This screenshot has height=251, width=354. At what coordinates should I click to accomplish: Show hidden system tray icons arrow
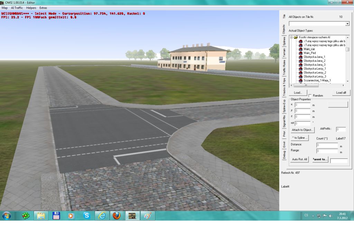pyautogui.click(x=313, y=216)
